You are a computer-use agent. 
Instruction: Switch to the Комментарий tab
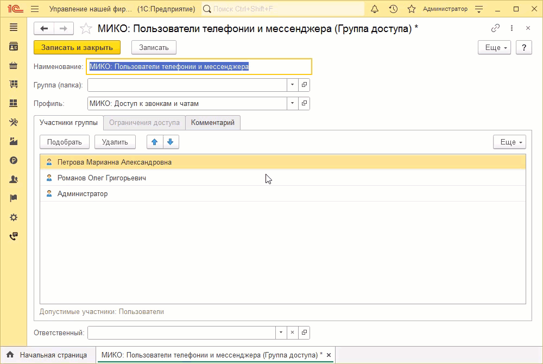click(213, 123)
